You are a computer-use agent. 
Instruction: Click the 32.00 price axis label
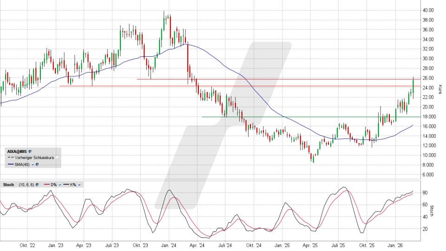coord(428,49)
